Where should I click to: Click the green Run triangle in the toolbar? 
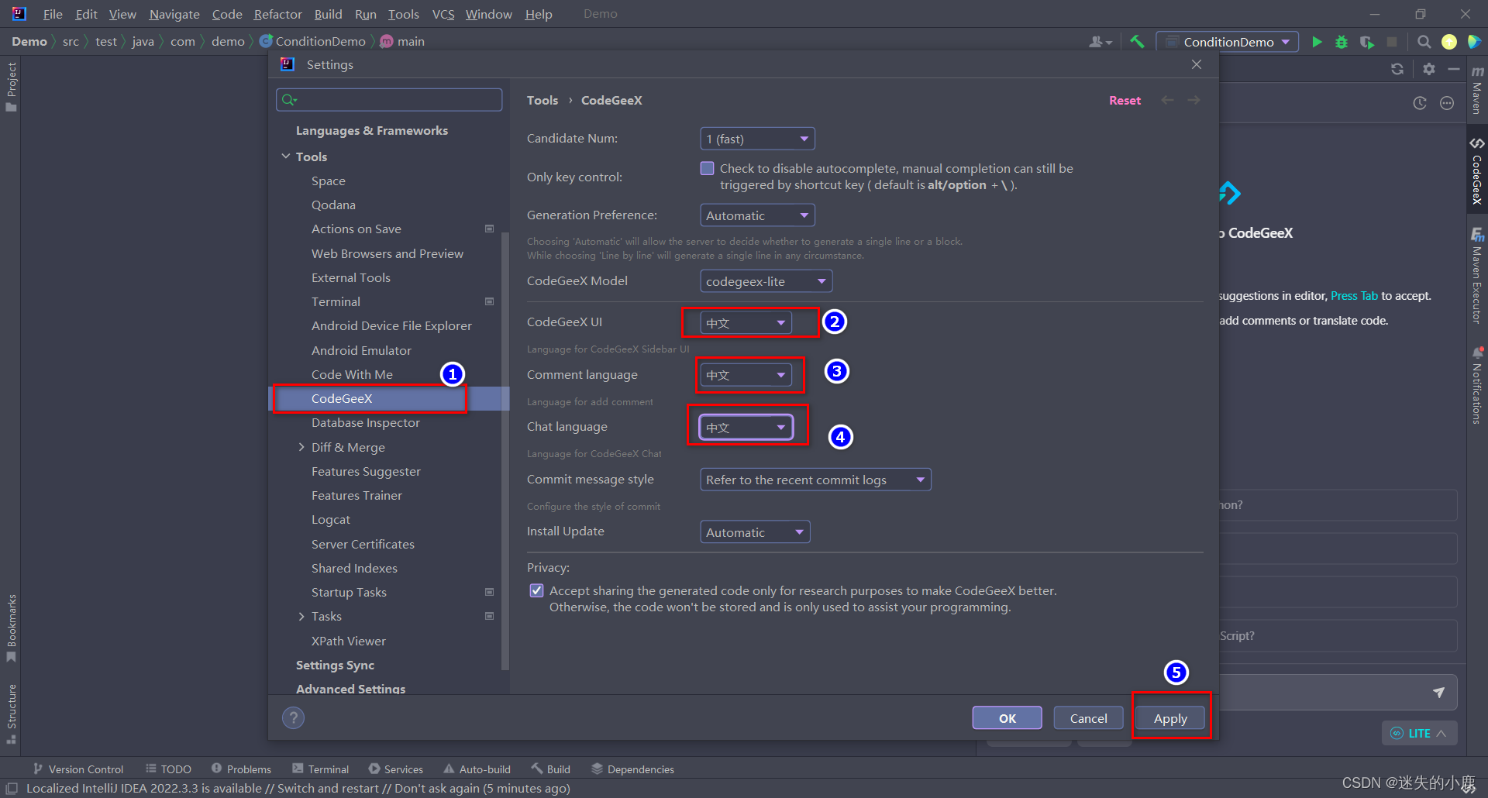click(x=1317, y=42)
